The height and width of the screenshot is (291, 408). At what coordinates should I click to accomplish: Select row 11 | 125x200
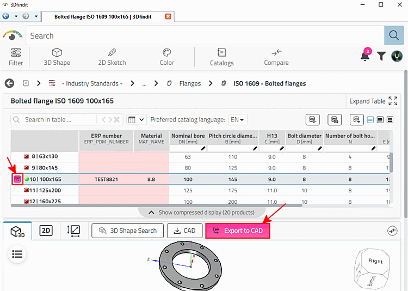[x=45, y=190]
